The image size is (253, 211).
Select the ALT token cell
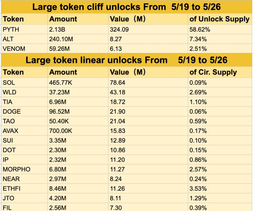coord(24,39)
